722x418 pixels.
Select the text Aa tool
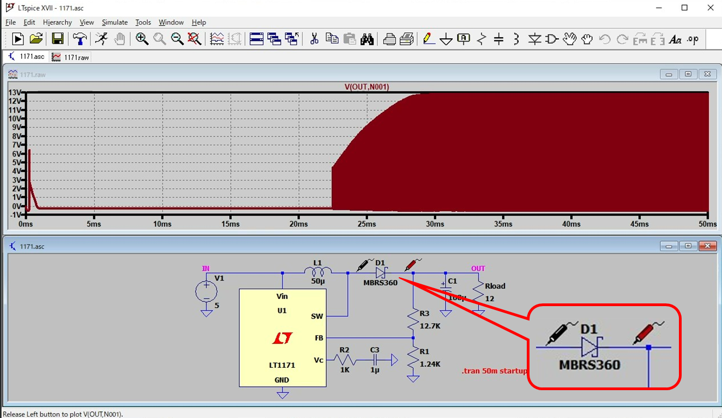click(675, 39)
